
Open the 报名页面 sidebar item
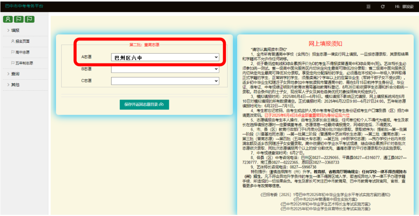[x=23, y=41]
